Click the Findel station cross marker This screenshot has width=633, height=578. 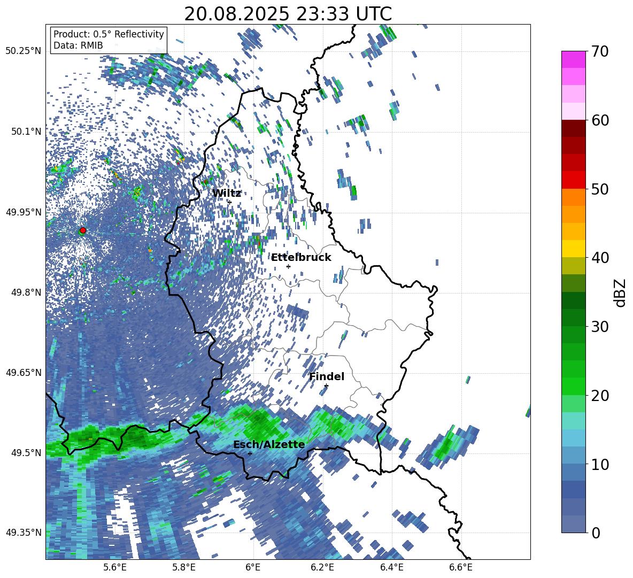[x=326, y=386]
